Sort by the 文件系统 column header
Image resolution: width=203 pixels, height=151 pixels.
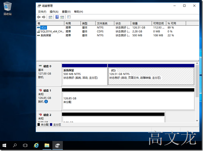(105, 23)
